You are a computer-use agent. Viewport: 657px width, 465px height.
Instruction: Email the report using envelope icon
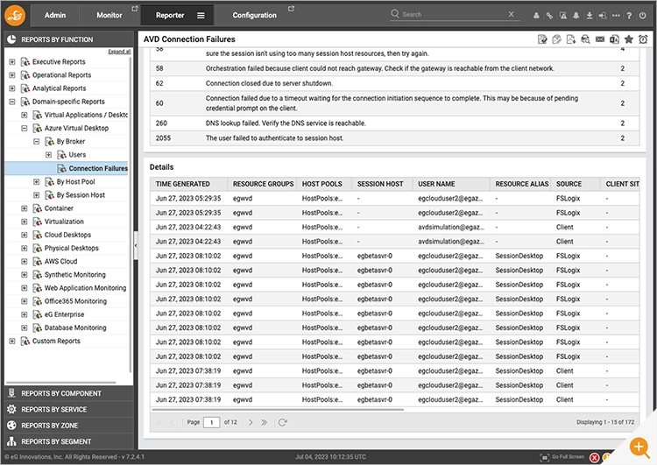600,39
